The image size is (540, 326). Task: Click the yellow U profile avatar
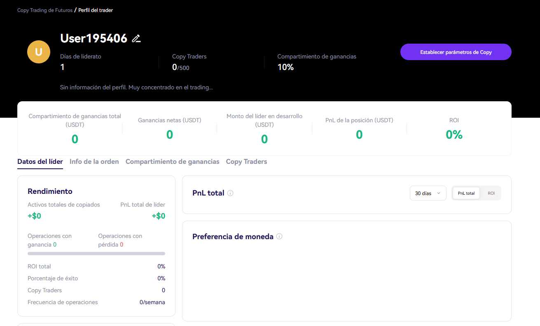38,52
